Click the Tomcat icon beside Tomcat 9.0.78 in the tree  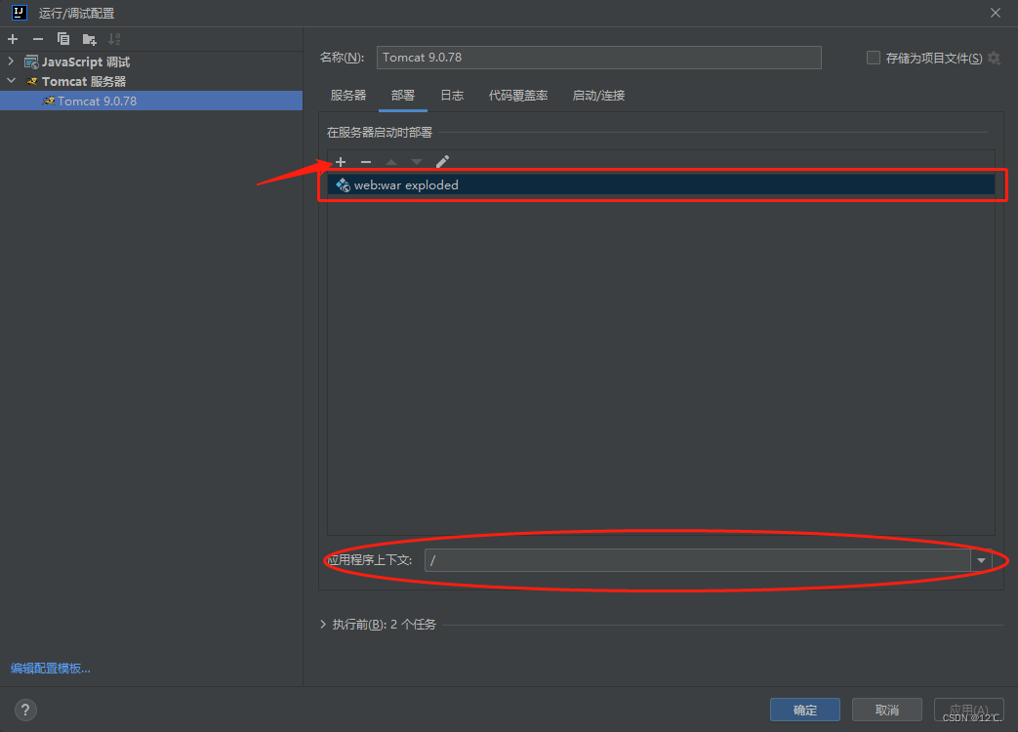coord(48,102)
